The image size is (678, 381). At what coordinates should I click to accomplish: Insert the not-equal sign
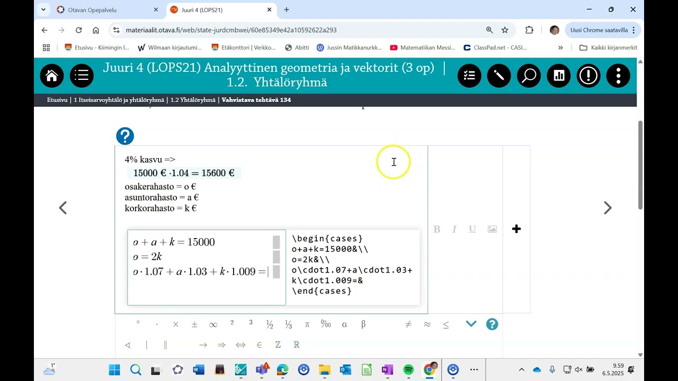tap(408, 324)
